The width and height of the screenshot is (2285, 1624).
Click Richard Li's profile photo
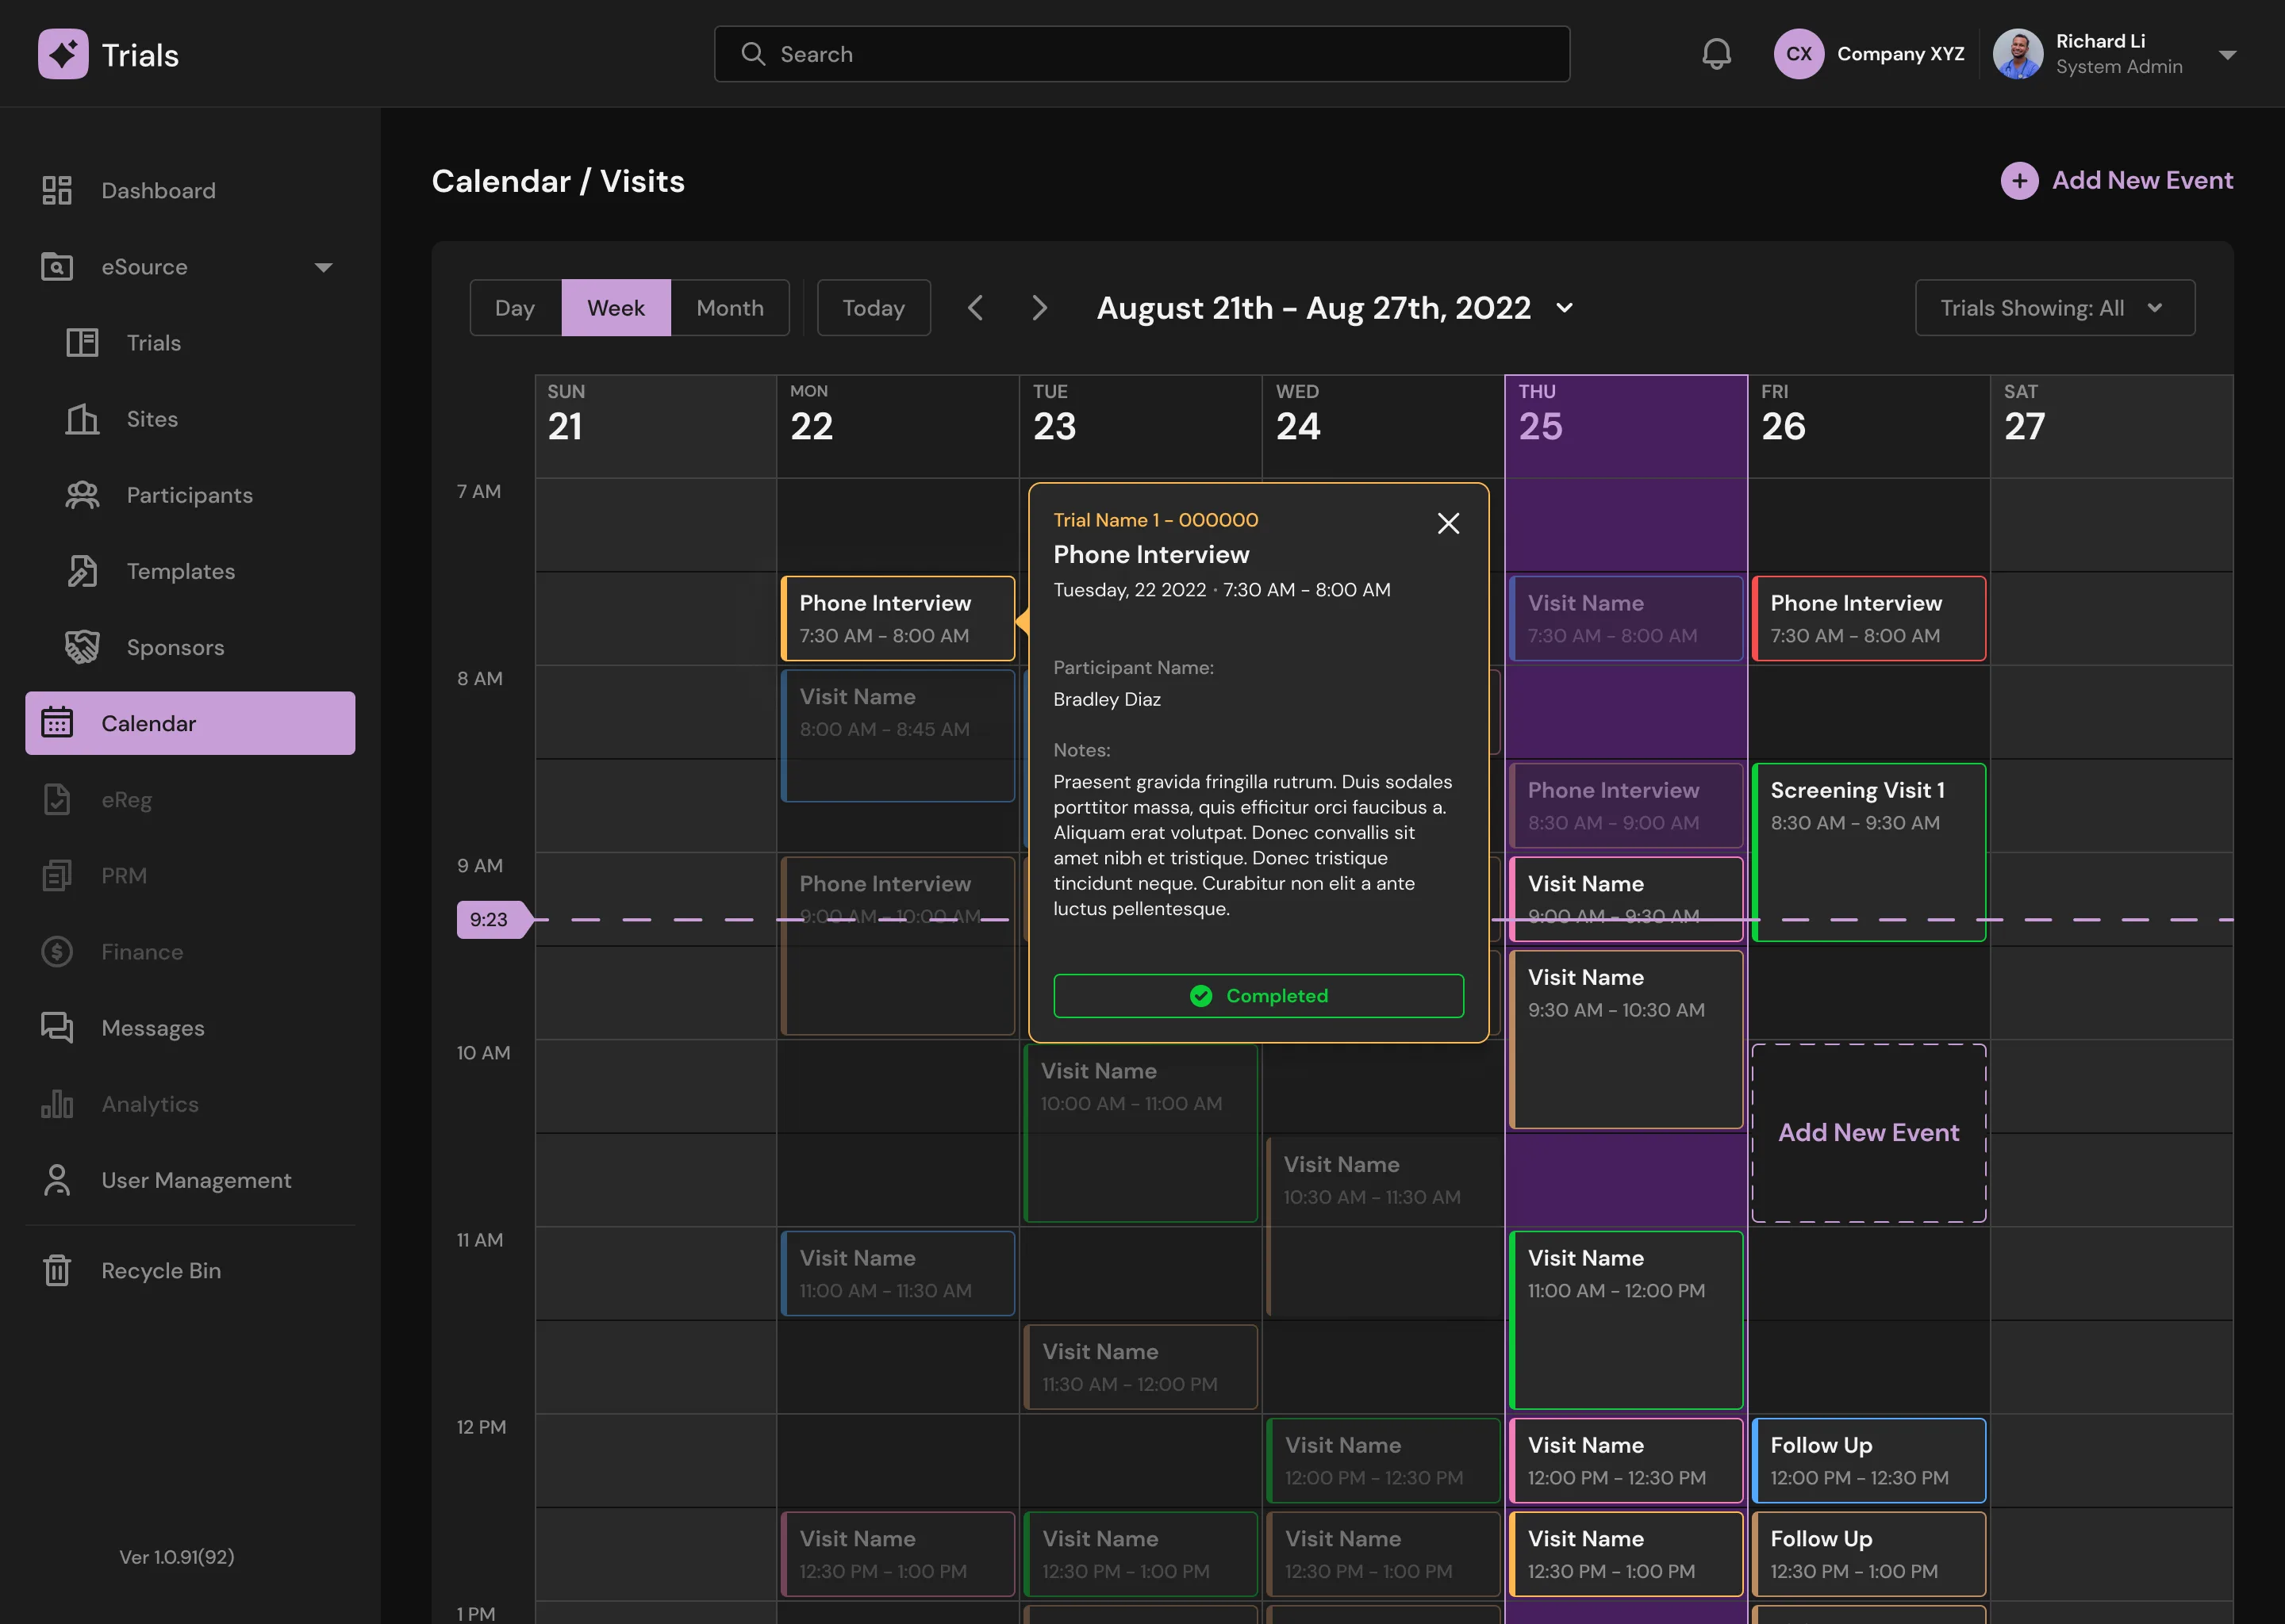tap(2018, 54)
